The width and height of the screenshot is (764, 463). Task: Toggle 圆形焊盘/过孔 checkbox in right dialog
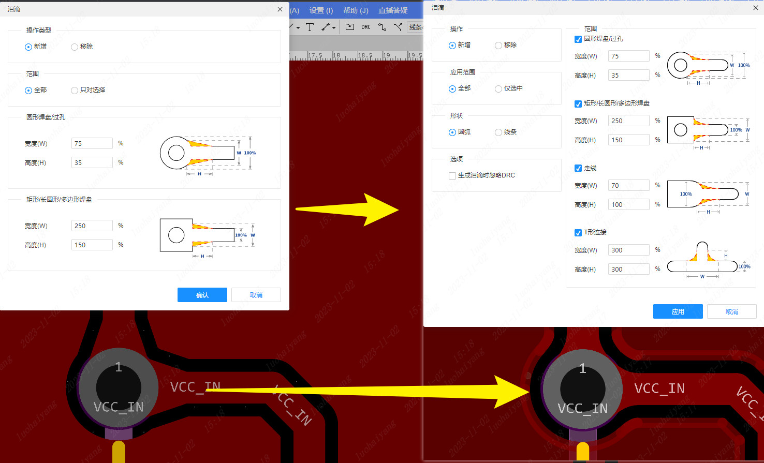click(x=578, y=39)
